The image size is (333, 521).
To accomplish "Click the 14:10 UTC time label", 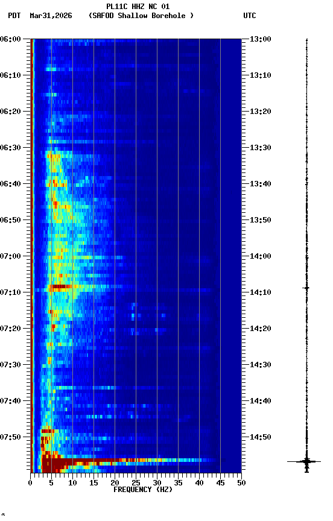I will tap(261, 292).
